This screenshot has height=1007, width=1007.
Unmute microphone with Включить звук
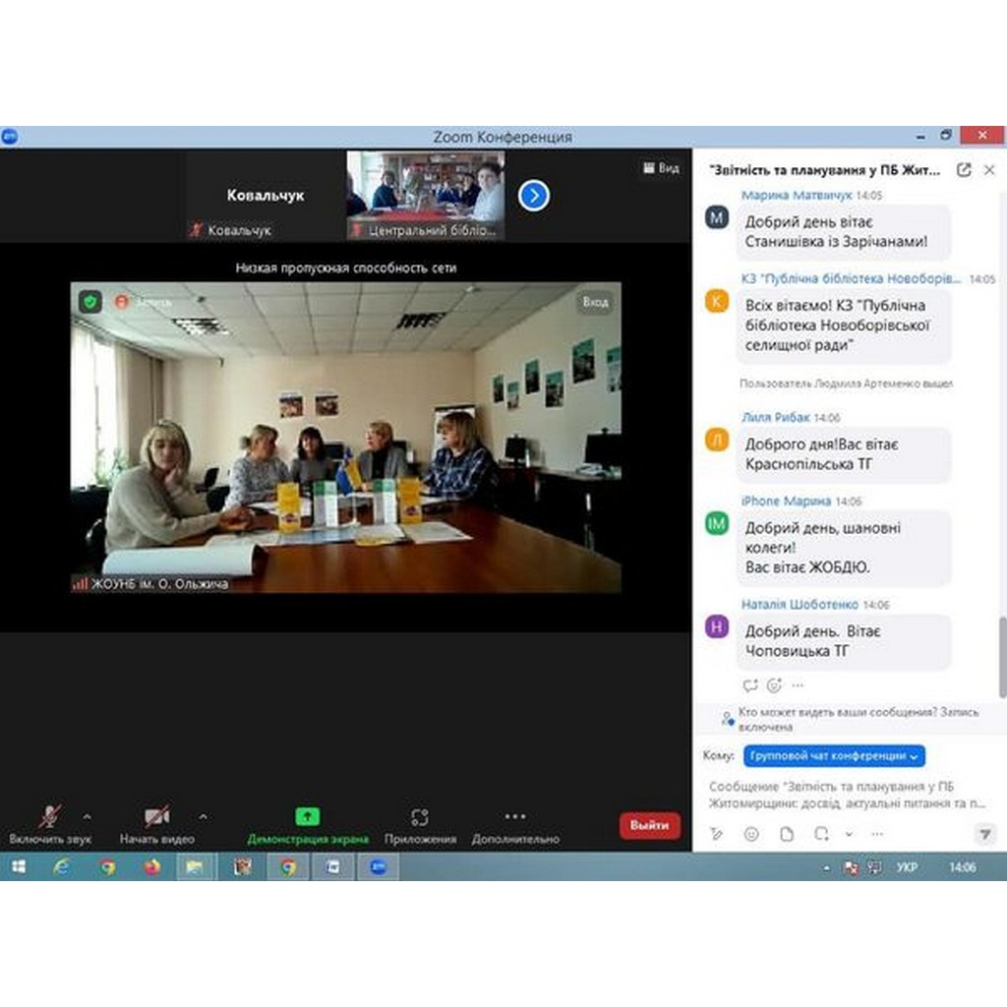50,823
